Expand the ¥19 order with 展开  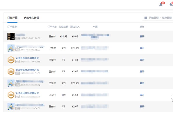[142, 95]
